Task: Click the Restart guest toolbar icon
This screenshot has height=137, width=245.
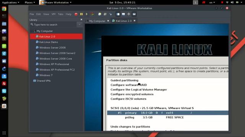Action: [x=92, y=14]
